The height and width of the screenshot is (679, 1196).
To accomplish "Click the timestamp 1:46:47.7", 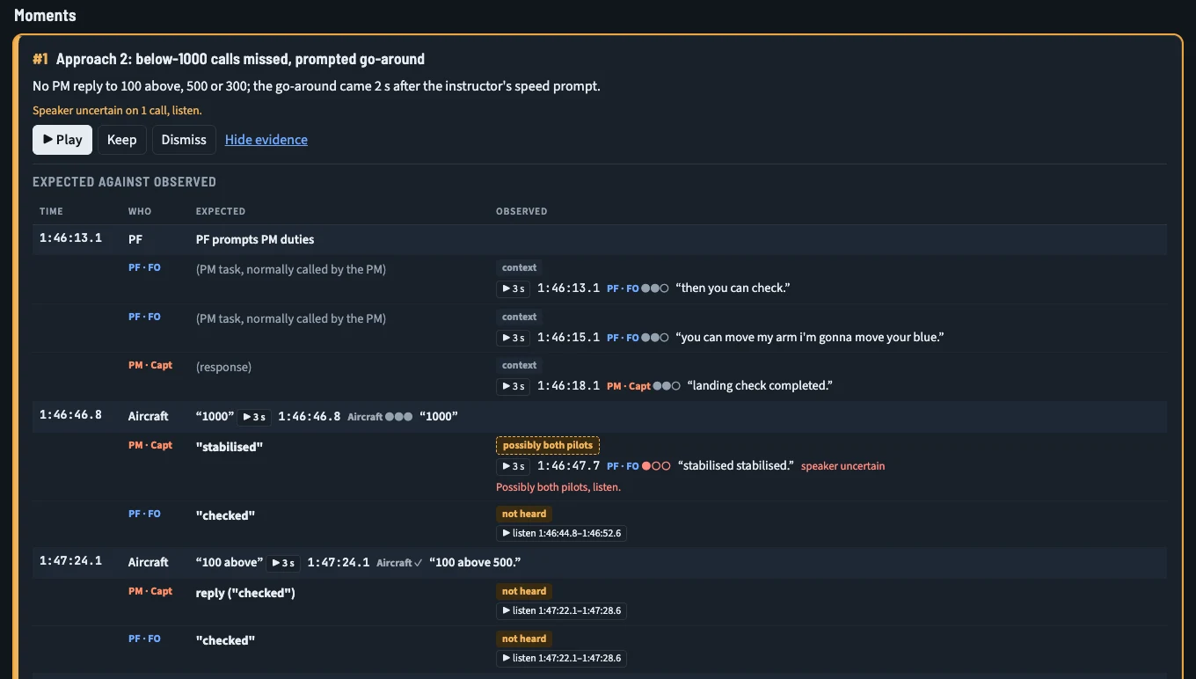I will click(568, 466).
